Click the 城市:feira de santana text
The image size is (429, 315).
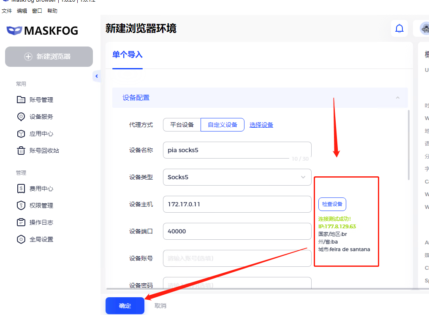click(x=344, y=249)
